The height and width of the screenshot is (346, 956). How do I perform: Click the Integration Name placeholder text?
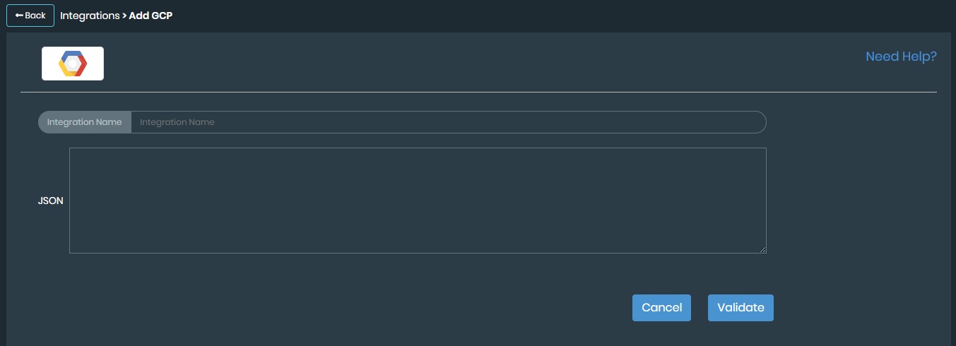[177, 122]
